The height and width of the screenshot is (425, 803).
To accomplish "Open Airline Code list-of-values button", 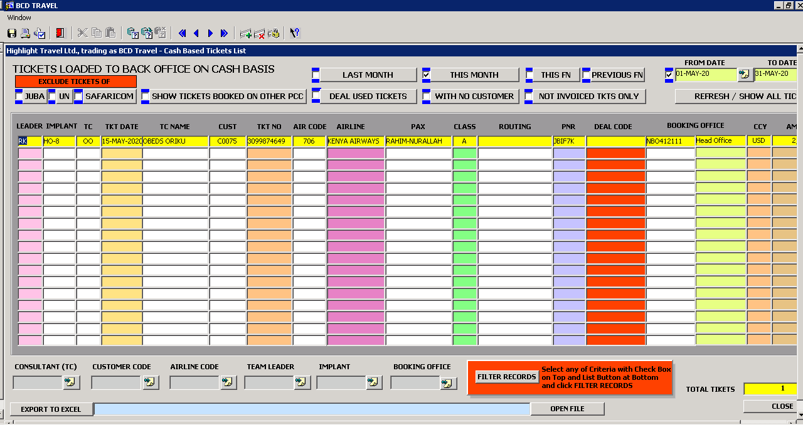I will tap(227, 382).
